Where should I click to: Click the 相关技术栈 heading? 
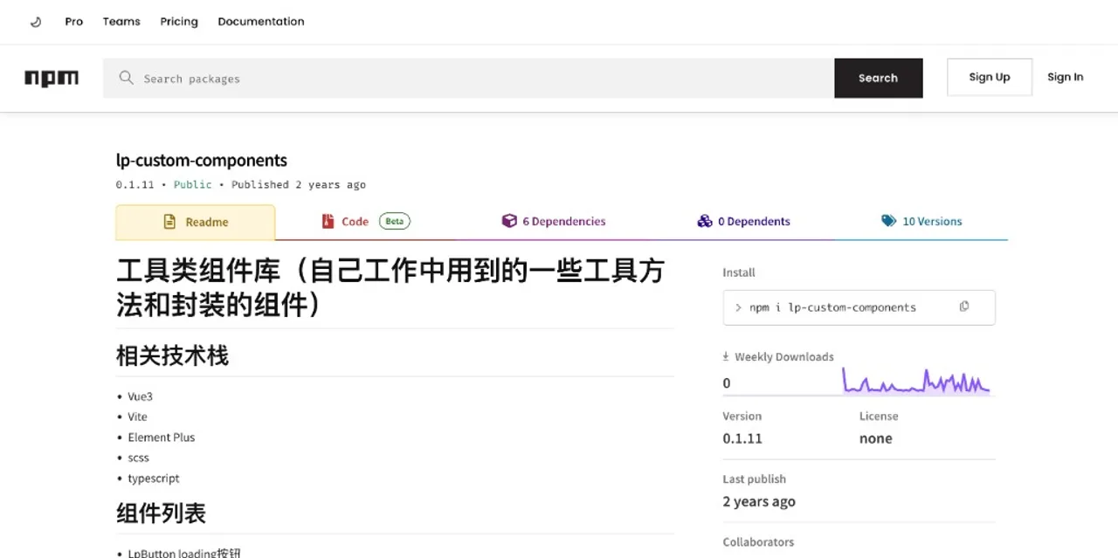point(172,356)
